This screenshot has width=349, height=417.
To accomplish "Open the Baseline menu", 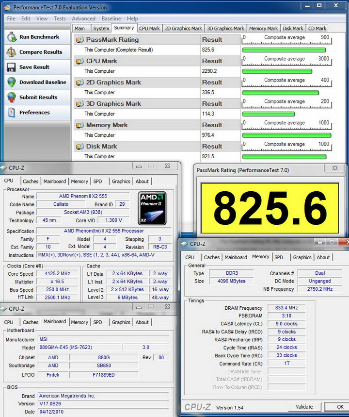I will pos(111,18).
